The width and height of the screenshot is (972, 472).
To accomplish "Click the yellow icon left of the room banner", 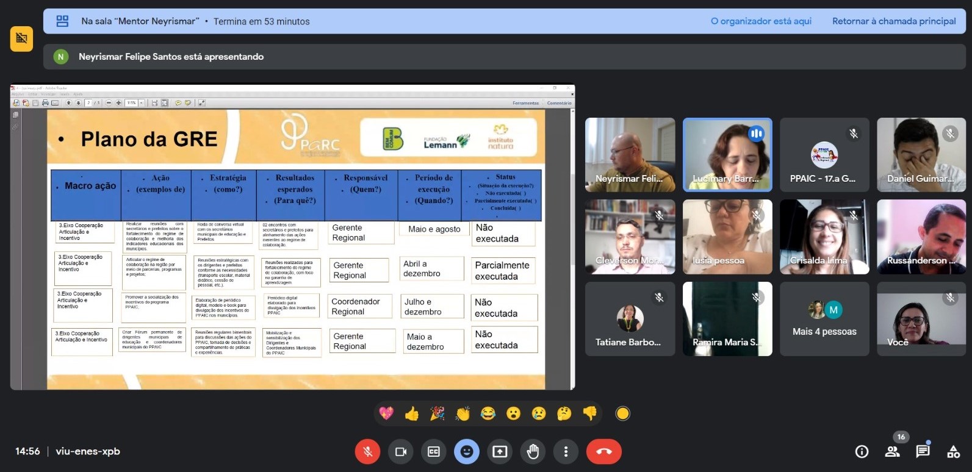I will [21, 39].
